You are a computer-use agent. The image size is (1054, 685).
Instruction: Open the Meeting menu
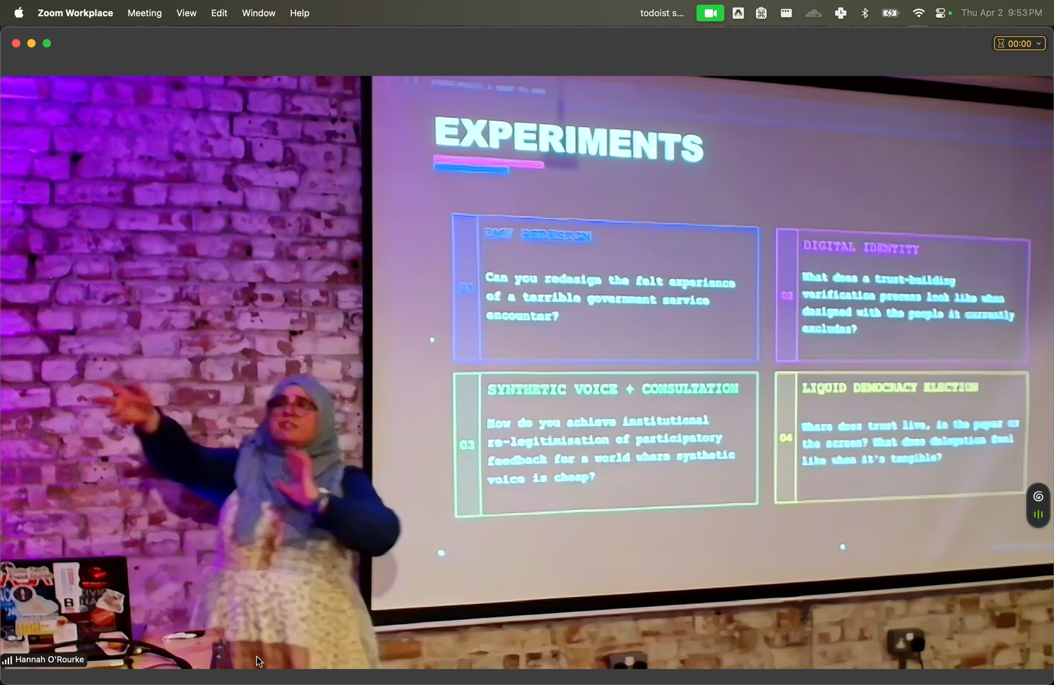point(145,13)
